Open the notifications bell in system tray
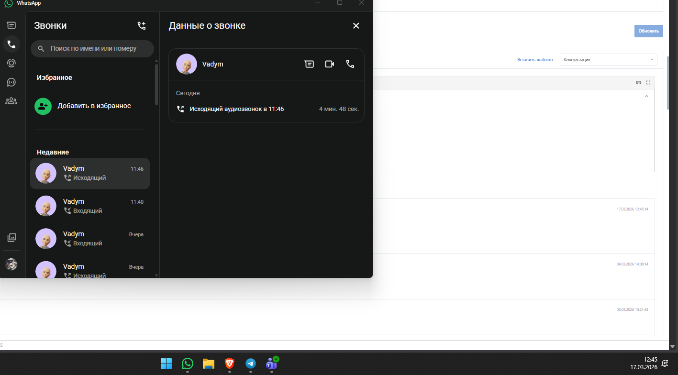 (665, 364)
